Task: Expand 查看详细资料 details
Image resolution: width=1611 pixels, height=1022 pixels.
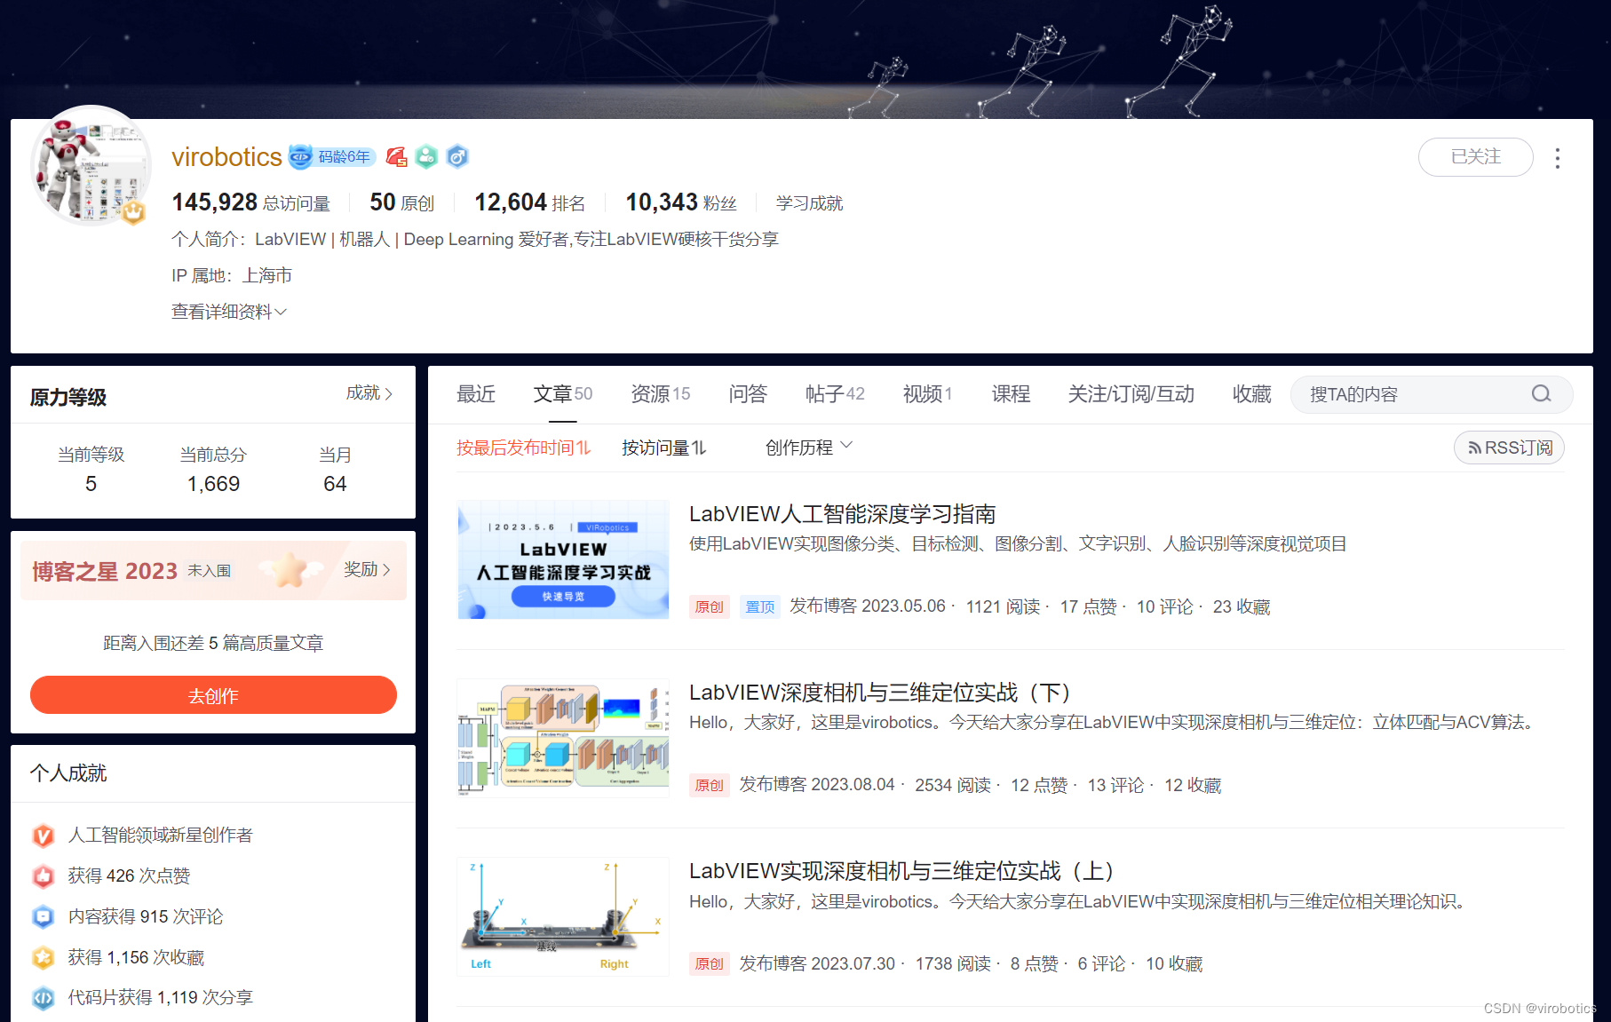Action: (x=229, y=312)
